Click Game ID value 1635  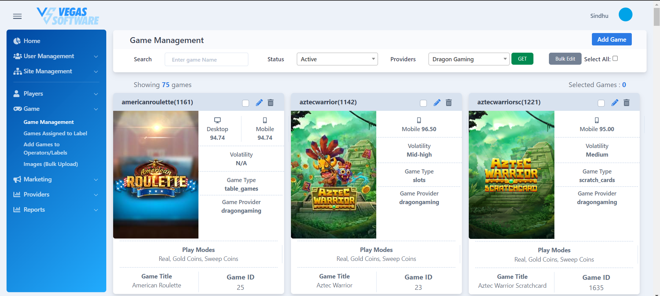[x=596, y=288]
